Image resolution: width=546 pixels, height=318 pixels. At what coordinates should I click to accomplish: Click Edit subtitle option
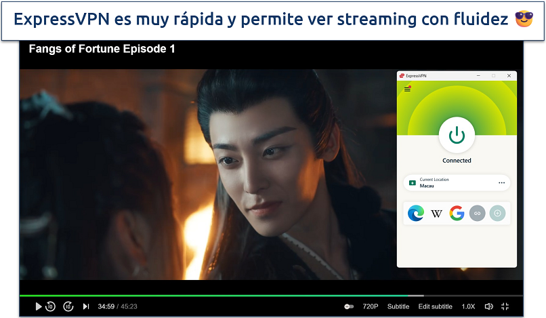pos(435,306)
